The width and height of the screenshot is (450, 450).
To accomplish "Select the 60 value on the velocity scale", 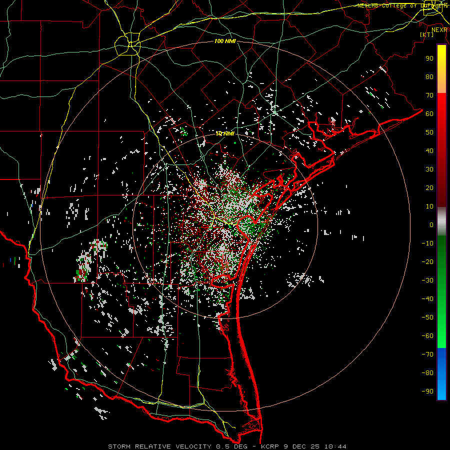I will click(x=429, y=114).
